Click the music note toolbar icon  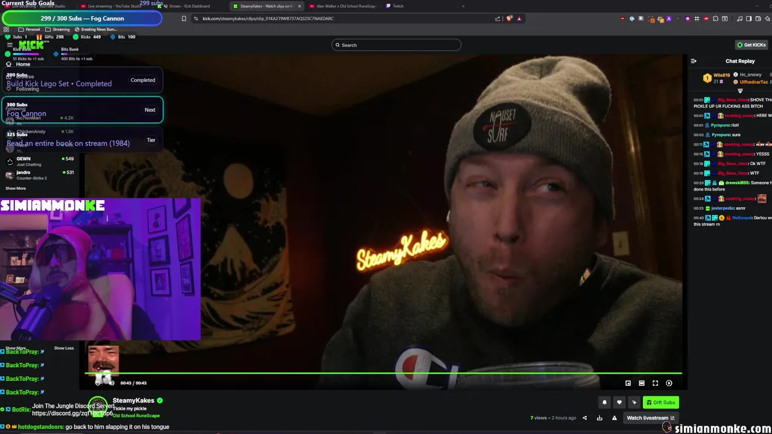point(740,18)
